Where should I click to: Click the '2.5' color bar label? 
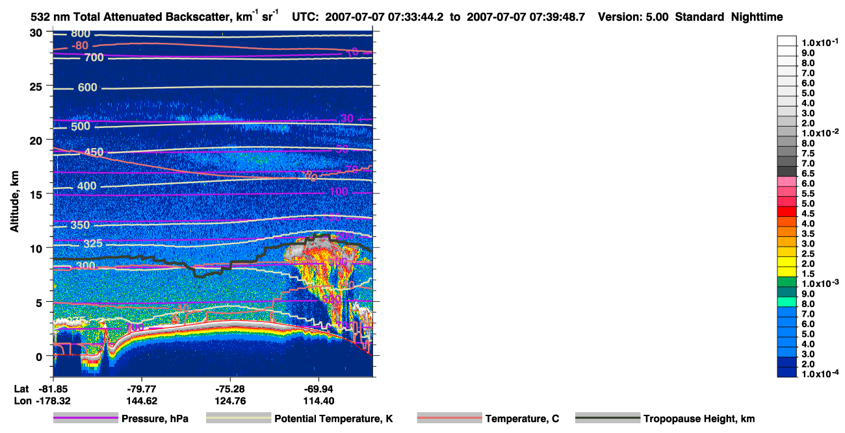(x=809, y=254)
